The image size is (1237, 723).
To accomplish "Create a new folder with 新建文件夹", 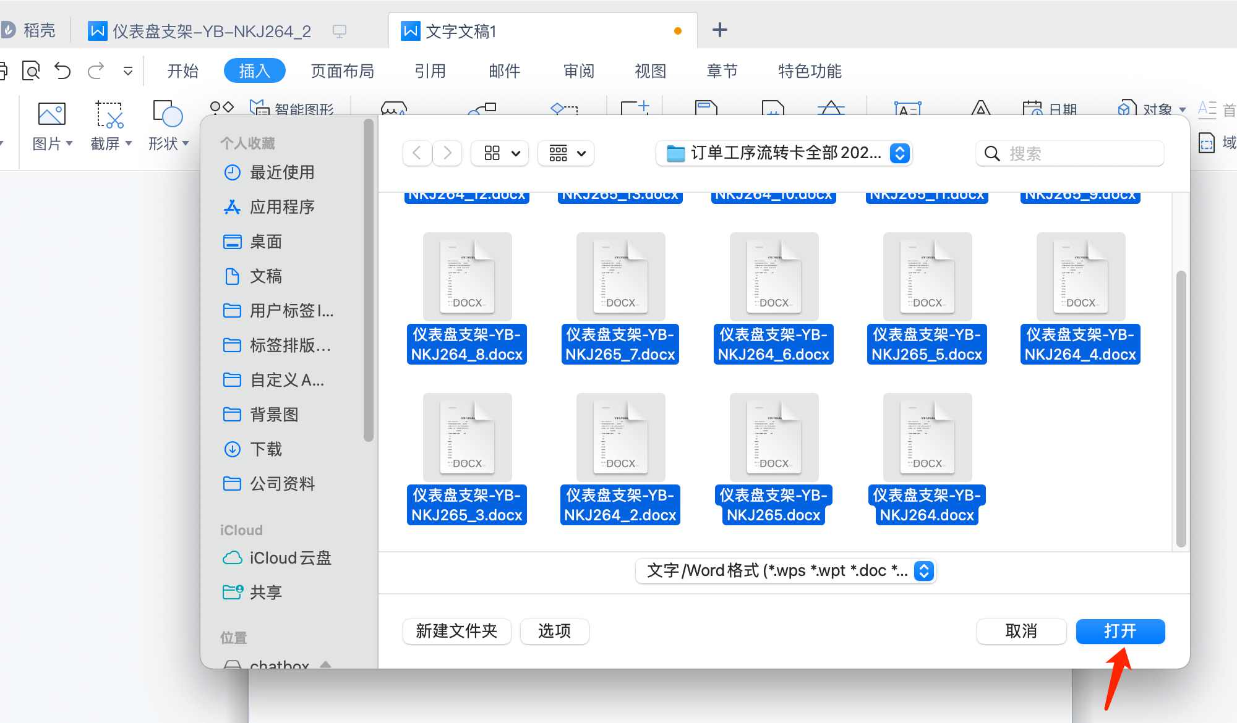I will [x=457, y=631].
